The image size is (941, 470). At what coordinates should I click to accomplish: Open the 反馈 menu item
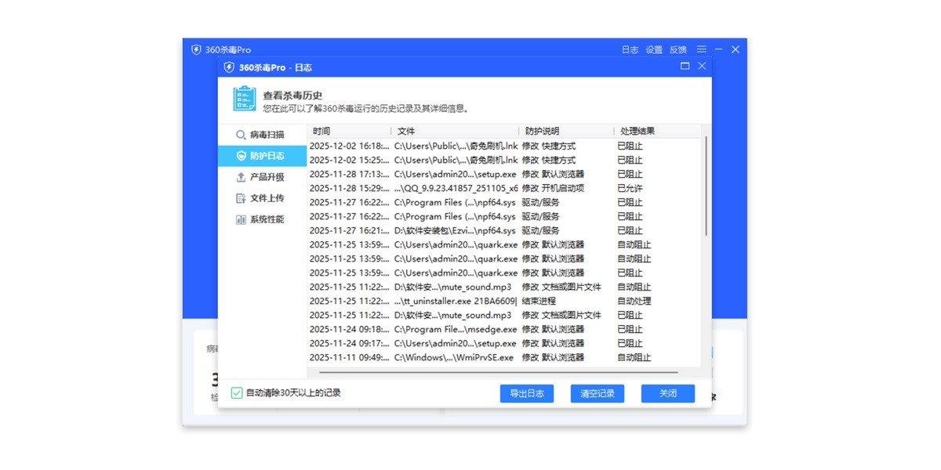pyautogui.click(x=677, y=49)
